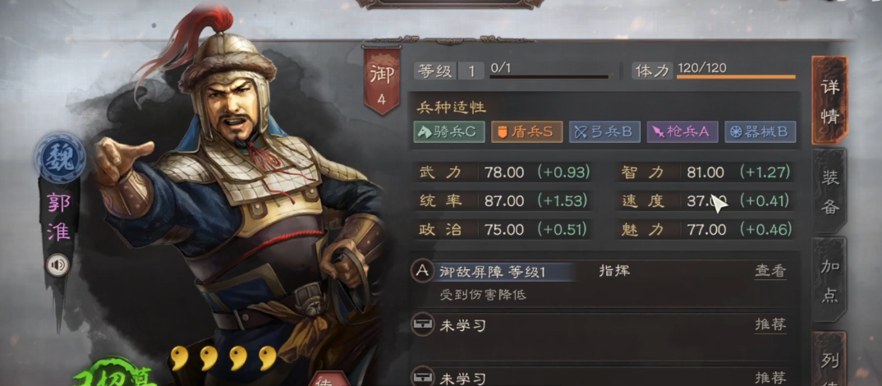Viewport: 882px width, 386px height.
Task: Click the orange 体力 stamina bar
Action: [736, 76]
